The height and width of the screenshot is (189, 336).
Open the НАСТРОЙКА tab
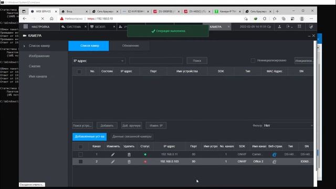(40, 27)
